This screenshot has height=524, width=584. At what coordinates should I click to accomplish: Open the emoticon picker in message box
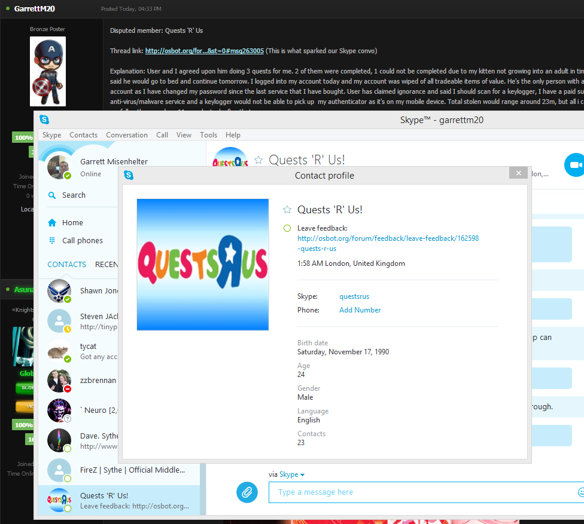coord(580,492)
